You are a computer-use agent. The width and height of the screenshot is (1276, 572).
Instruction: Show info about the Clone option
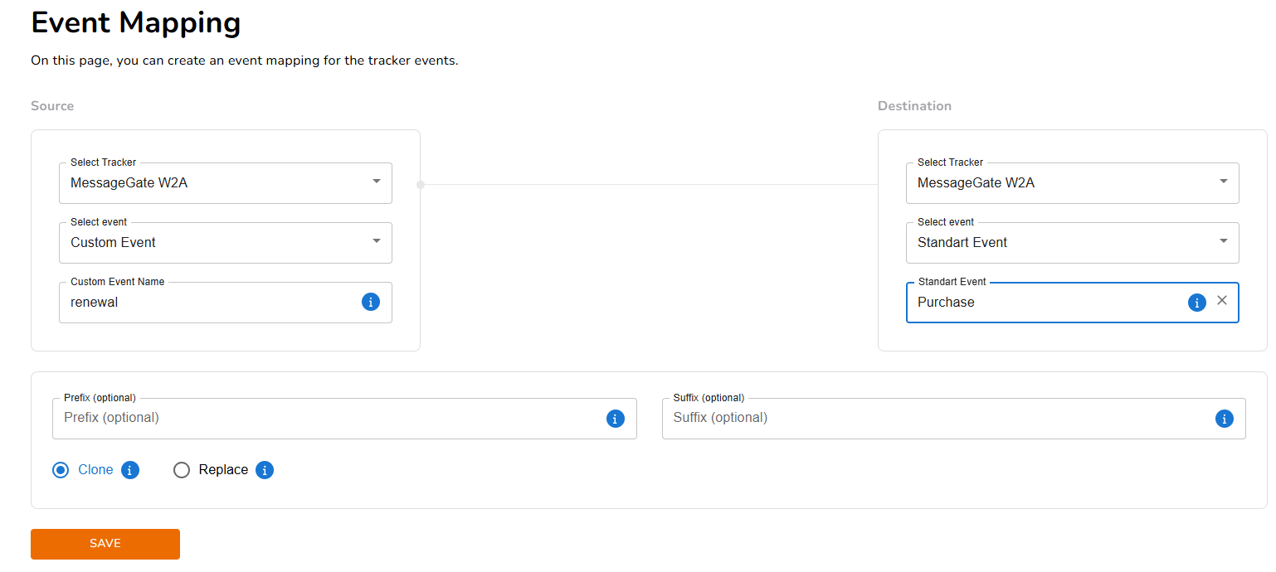tap(130, 470)
